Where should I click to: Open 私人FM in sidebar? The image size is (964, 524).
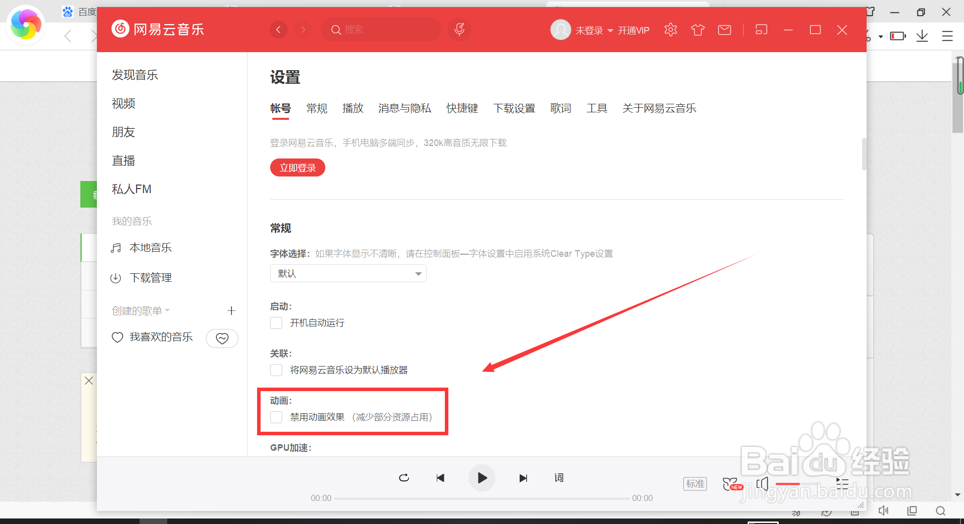point(132,189)
